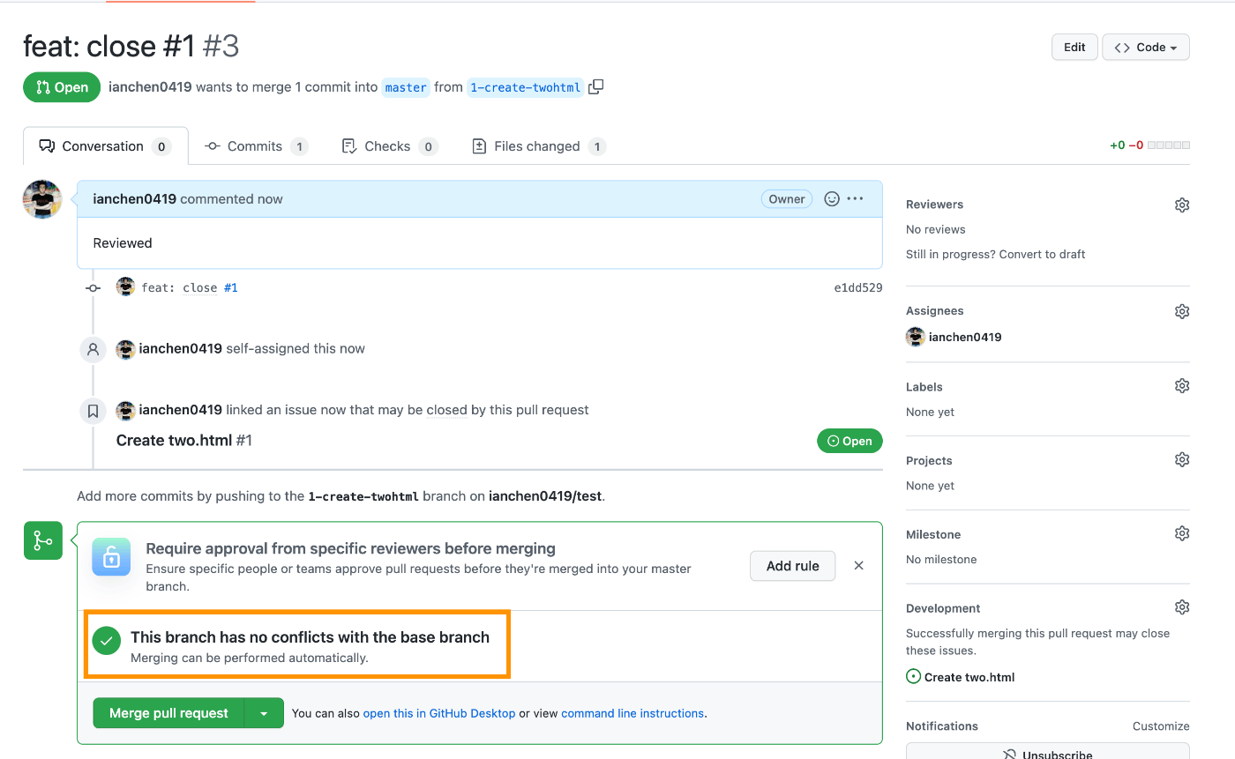1235x759 pixels.
Task: Open Create two.html under Development sidebar
Action: pos(969,677)
